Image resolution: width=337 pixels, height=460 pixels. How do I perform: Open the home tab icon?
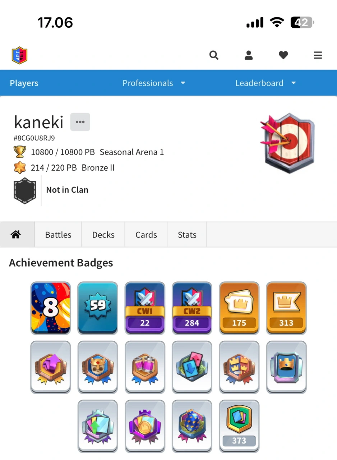[x=15, y=235]
